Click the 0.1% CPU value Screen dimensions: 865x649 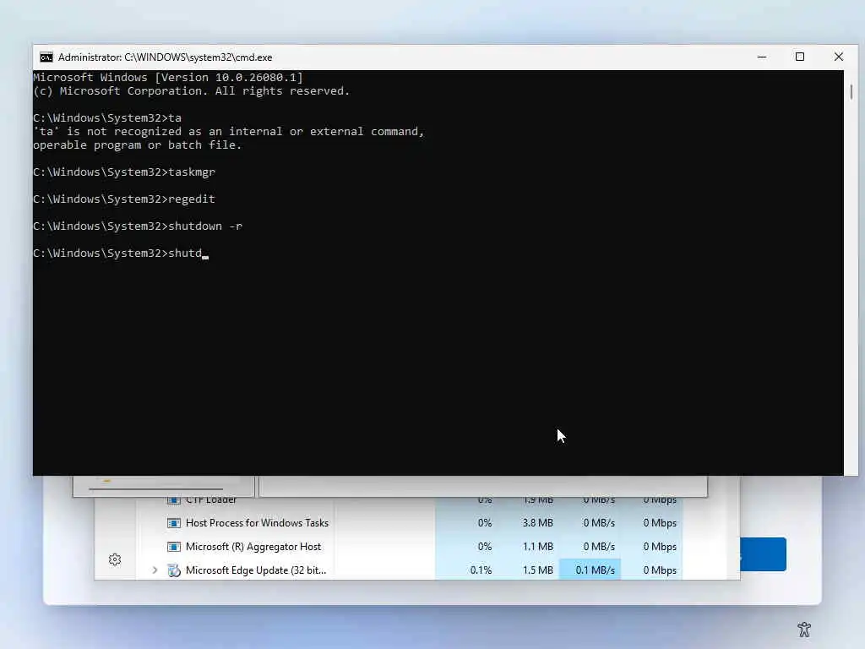[481, 570]
